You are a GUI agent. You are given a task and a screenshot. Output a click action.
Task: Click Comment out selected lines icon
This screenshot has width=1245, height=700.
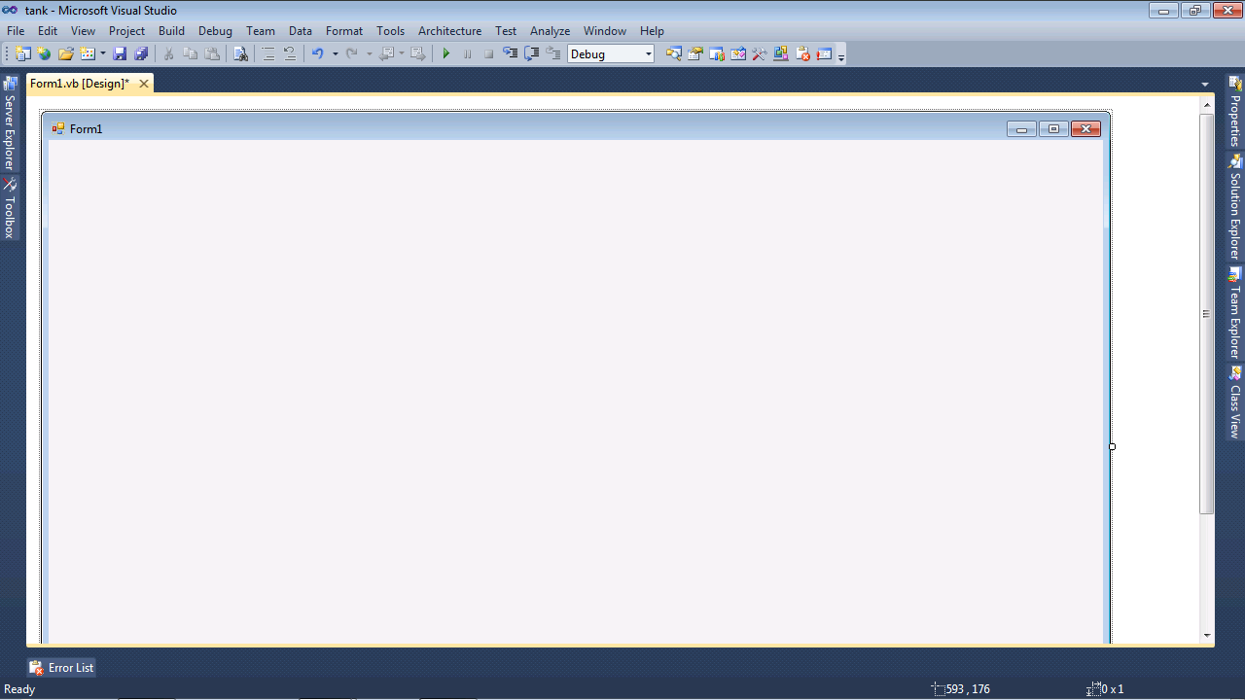268,54
